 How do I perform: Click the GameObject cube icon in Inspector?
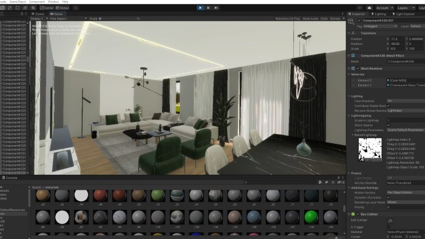pos(351,21)
